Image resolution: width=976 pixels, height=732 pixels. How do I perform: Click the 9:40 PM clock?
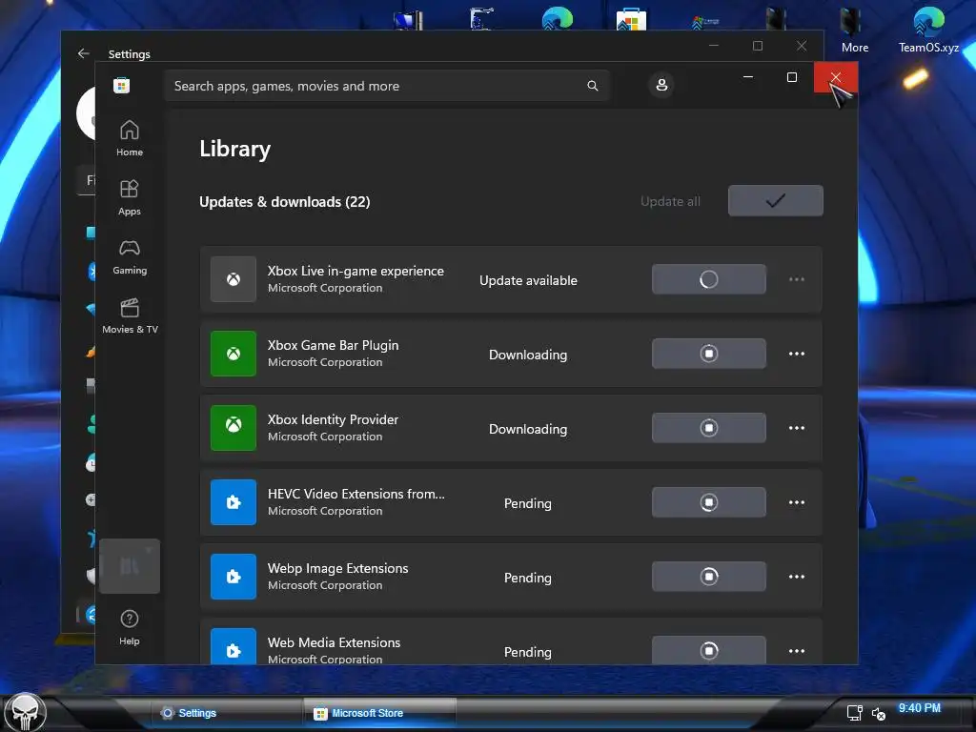(920, 708)
